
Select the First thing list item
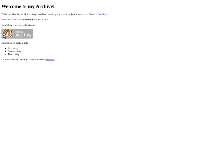pyautogui.click(x=13, y=48)
